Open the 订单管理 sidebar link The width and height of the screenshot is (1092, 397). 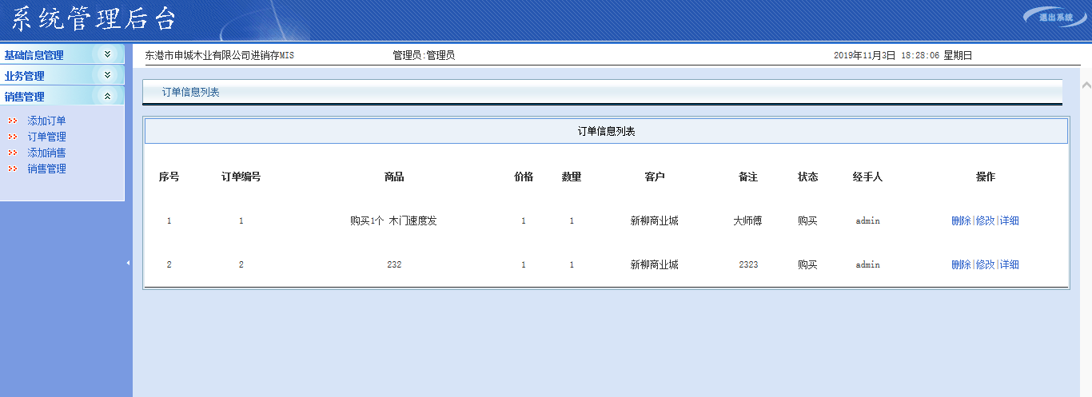(x=46, y=137)
